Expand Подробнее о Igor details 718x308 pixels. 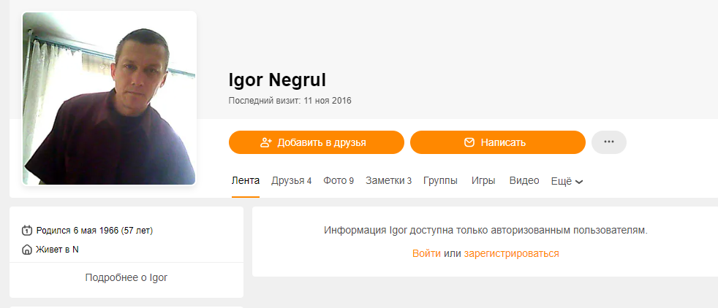tap(126, 278)
